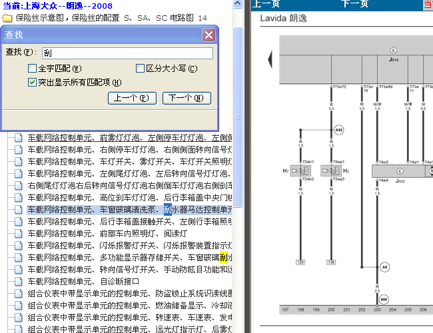Open document icon for 右侧停车灯灯泡 entry
This screenshot has height=333, width=433.
tap(19, 149)
